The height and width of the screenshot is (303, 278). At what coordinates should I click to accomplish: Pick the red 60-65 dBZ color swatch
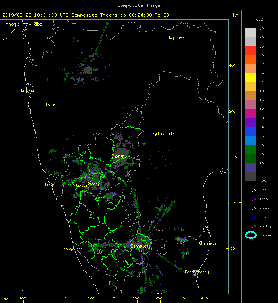click(x=251, y=50)
